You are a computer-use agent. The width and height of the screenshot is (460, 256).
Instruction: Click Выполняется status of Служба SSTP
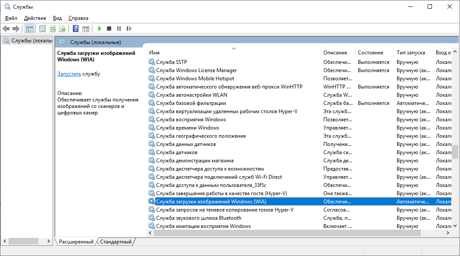click(373, 62)
